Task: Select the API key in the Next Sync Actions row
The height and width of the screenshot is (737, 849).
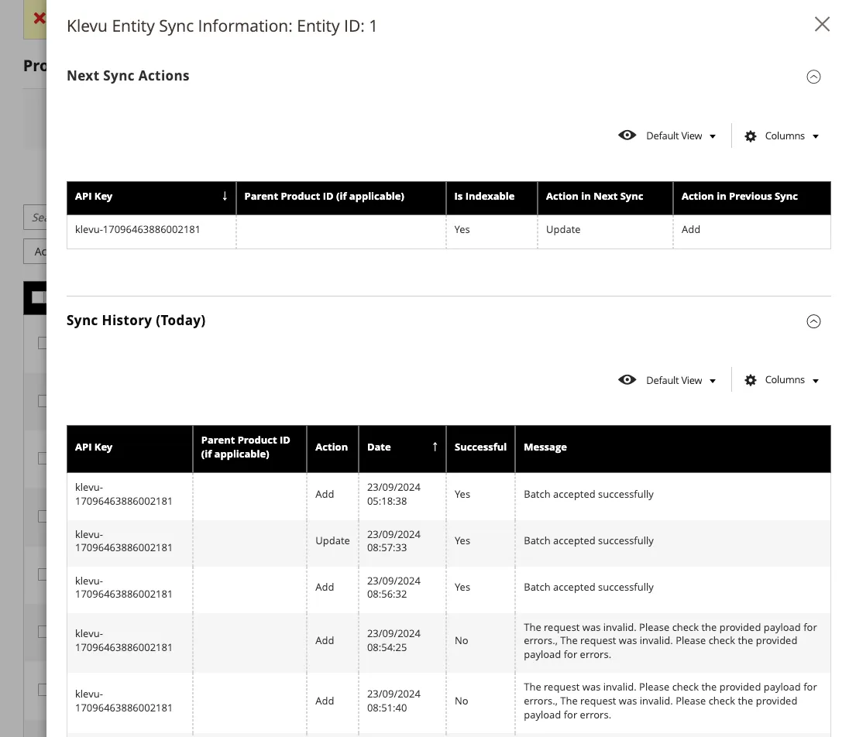Action: pyautogui.click(x=138, y=229)
